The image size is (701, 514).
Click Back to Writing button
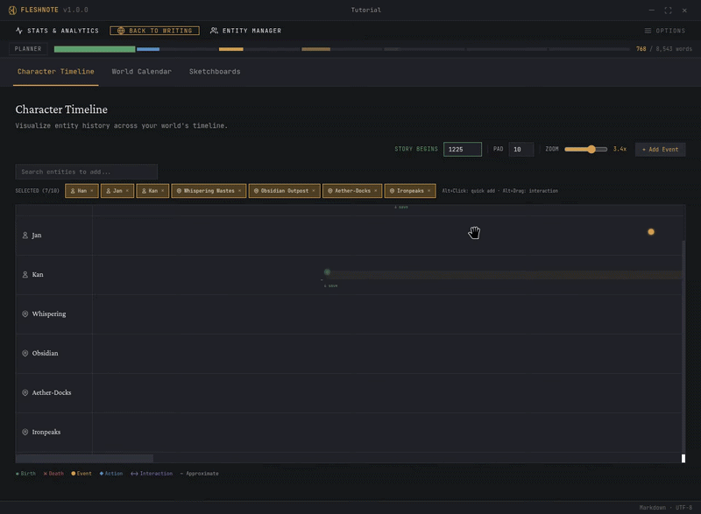coord(155,31)
